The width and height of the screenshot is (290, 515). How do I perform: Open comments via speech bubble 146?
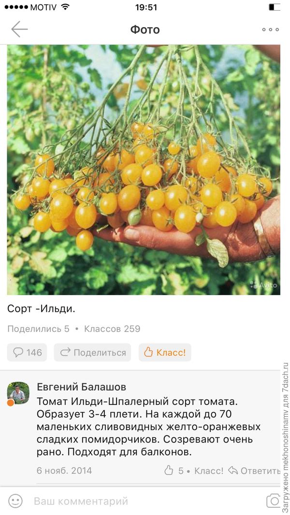pyautogui.click(x=27, y=352)
